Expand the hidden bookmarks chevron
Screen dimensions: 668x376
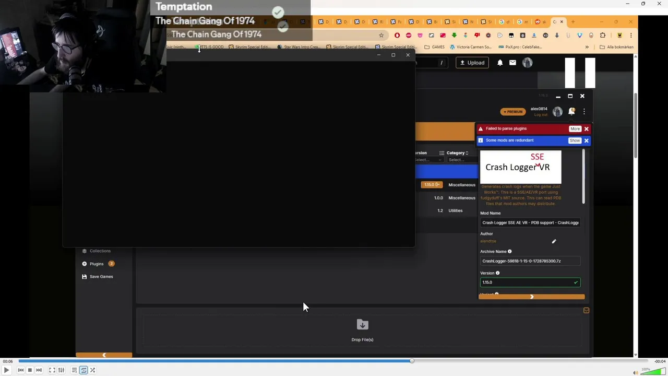pos(587,47)
